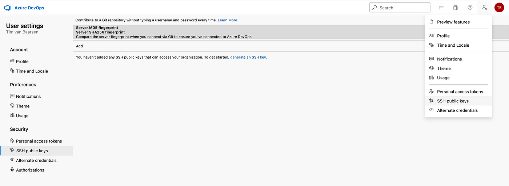
Task: Select Preview features from dropdown menu
Action: pyautogui.click(x=453, y=22)
